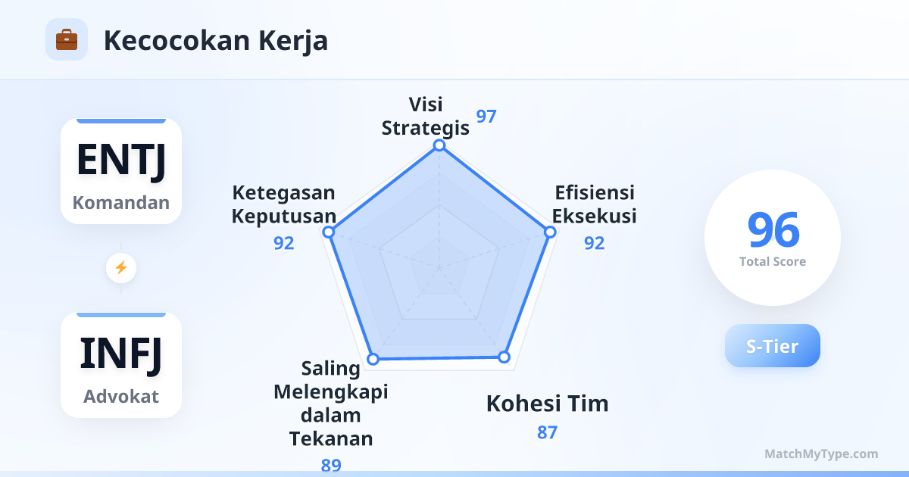Select the ENTJ Komandan card

(x=121, y=171)
